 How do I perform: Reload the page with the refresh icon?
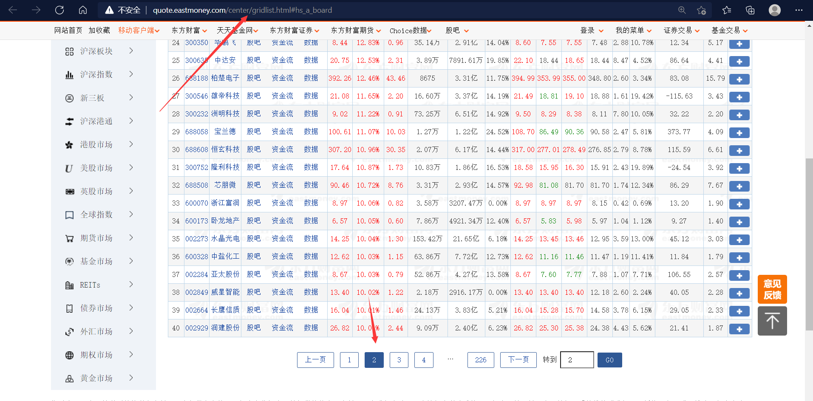(59, 10)
